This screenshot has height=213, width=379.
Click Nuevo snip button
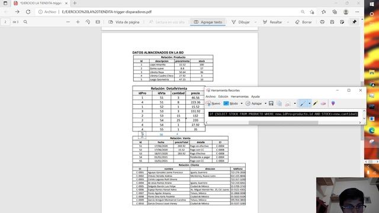(213, 104)
